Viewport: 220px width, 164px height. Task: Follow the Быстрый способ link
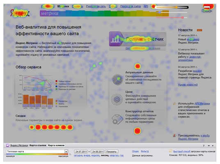(x=182, y=151)
